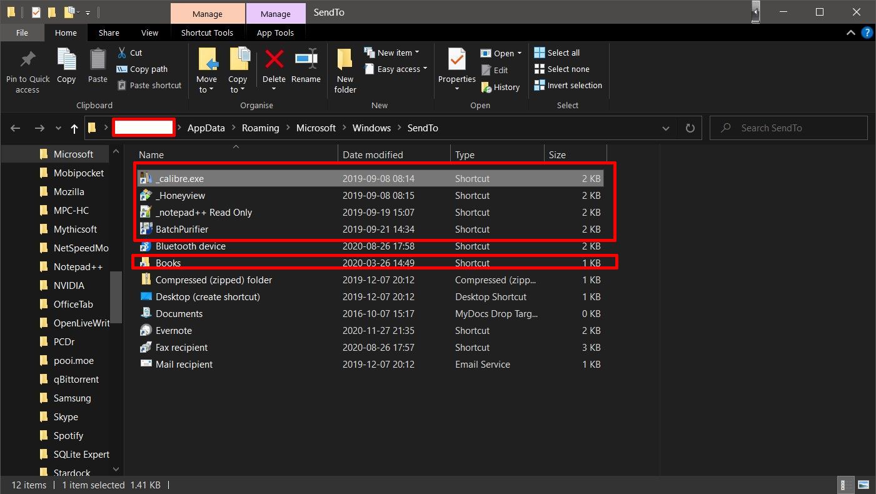Click the red Delete icon
The height and width of the screenshot is (494, 876).
tap(274, 59)
